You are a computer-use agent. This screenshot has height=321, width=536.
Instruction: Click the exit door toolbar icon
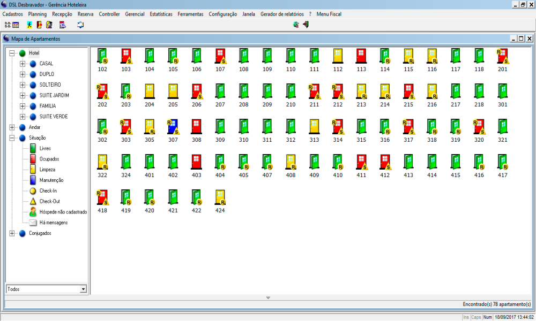(306, 25)
